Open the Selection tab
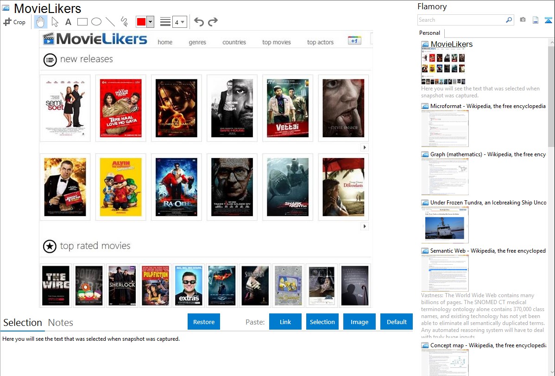 point(23,323)
